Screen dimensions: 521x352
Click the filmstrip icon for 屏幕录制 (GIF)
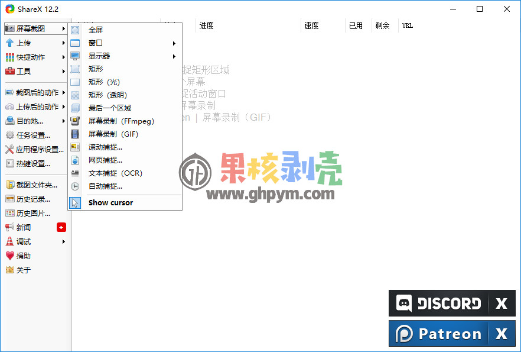[x=75, y=134]
